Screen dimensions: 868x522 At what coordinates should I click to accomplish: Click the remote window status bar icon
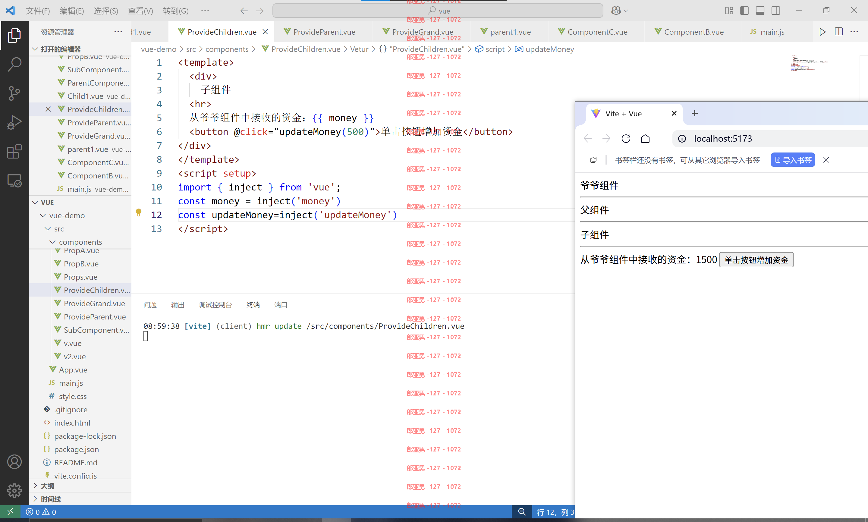coord(10,512)
